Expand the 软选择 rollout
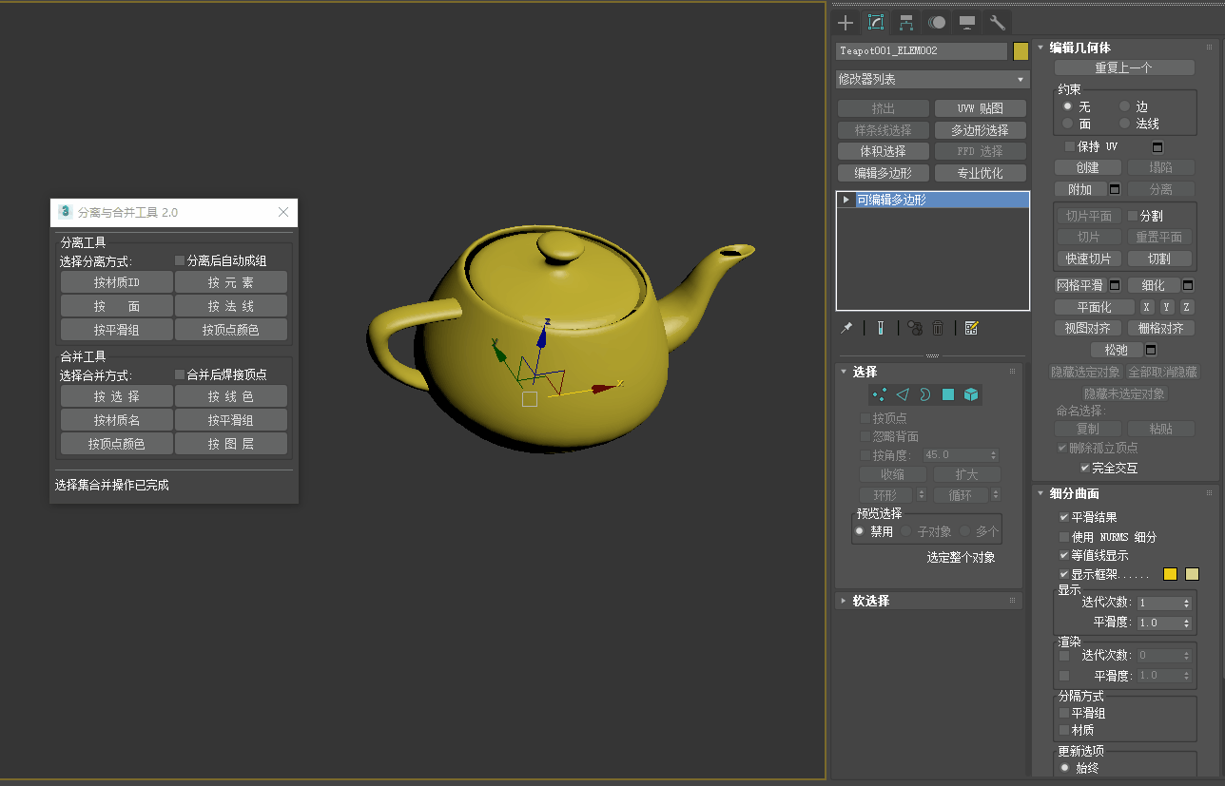The height and width of the screenshot is (786, 1225). pos(870,601)
